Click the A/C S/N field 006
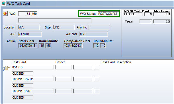 point(94,34)
